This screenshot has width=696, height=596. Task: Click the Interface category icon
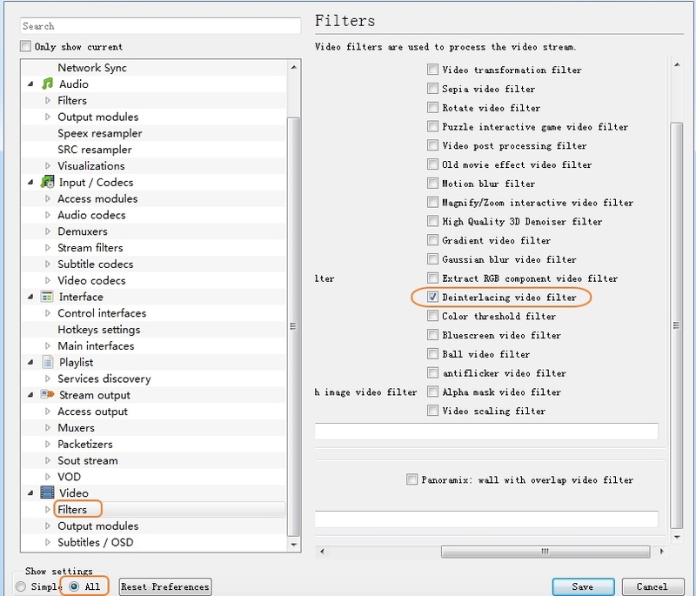click(47, 298)
